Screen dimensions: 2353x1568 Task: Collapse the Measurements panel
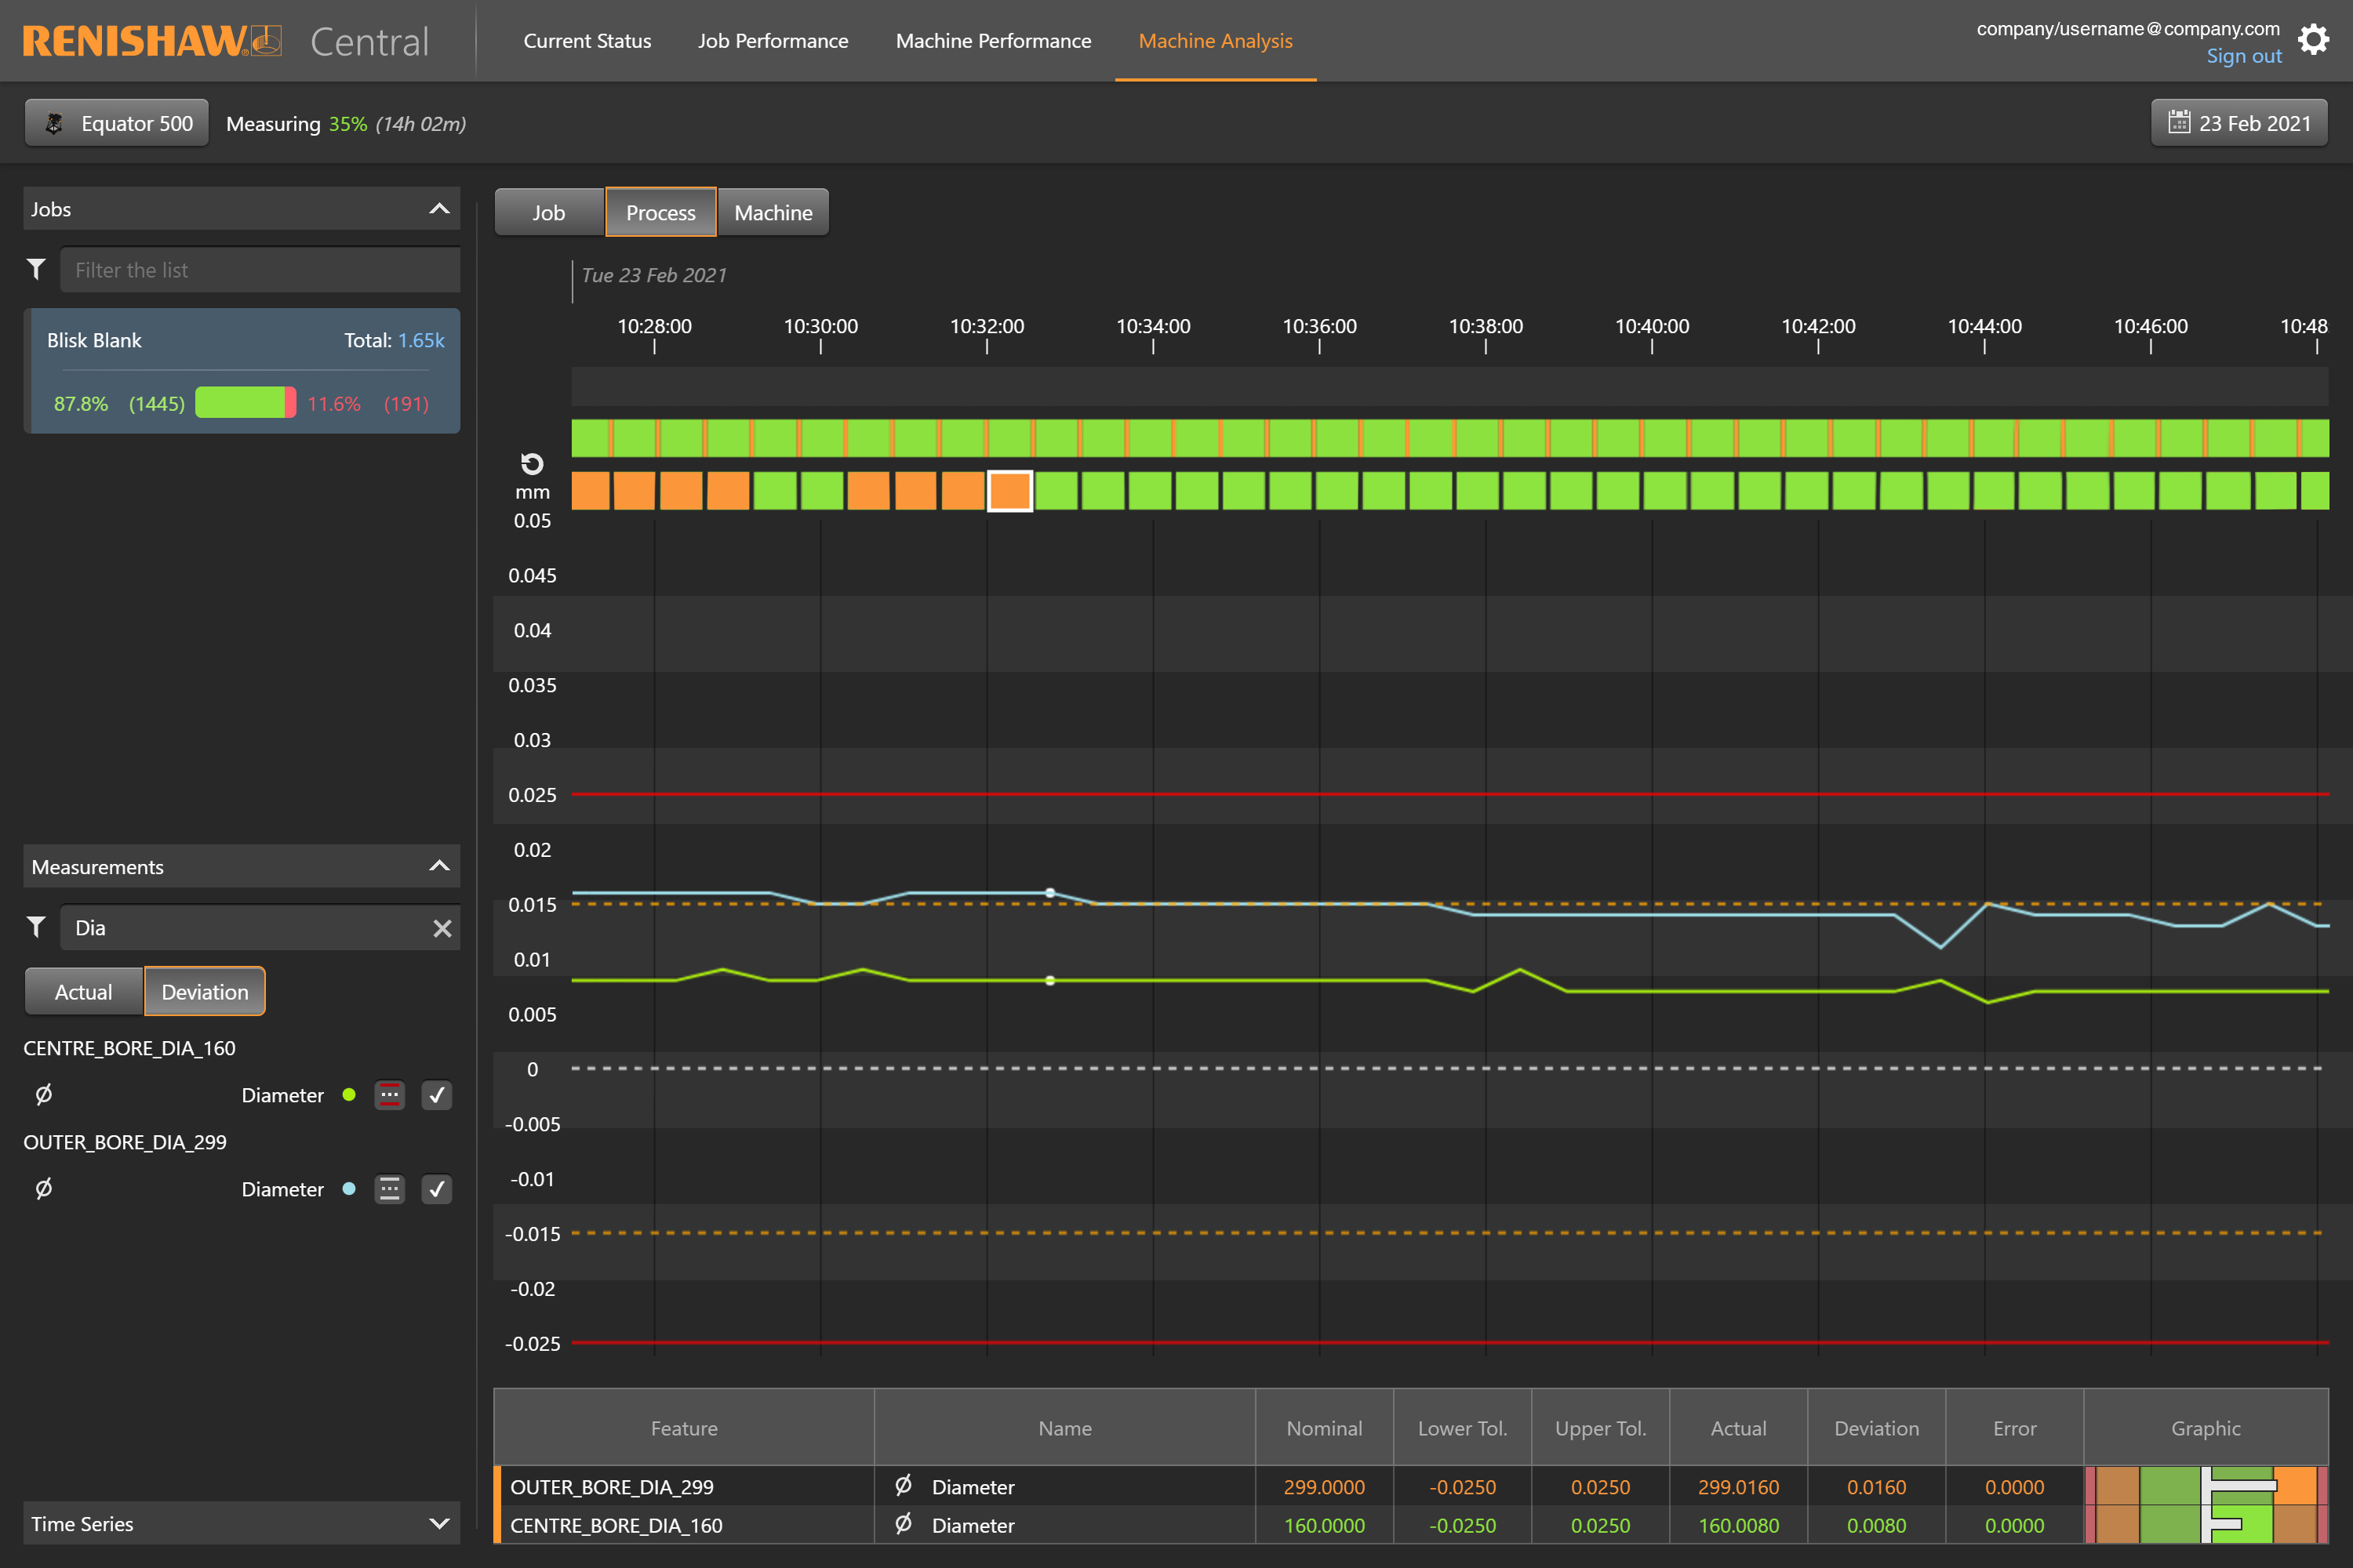tap(439, 866)
